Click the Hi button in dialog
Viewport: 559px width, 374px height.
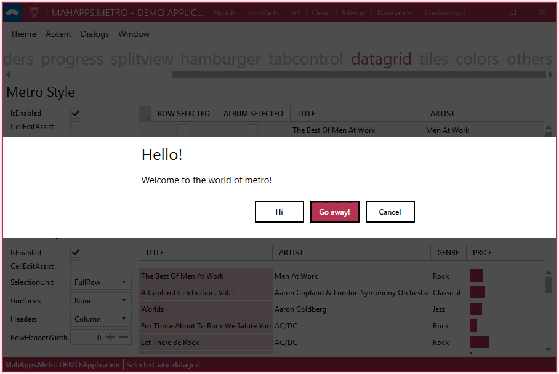click(279, 212)
